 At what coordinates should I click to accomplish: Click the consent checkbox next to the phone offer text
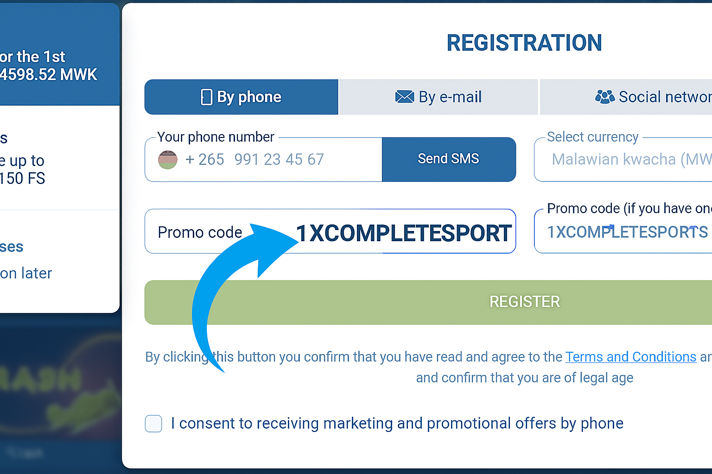point(153,424)
